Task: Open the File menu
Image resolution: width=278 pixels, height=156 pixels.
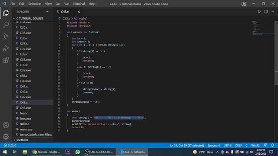Action: [13, 4]
